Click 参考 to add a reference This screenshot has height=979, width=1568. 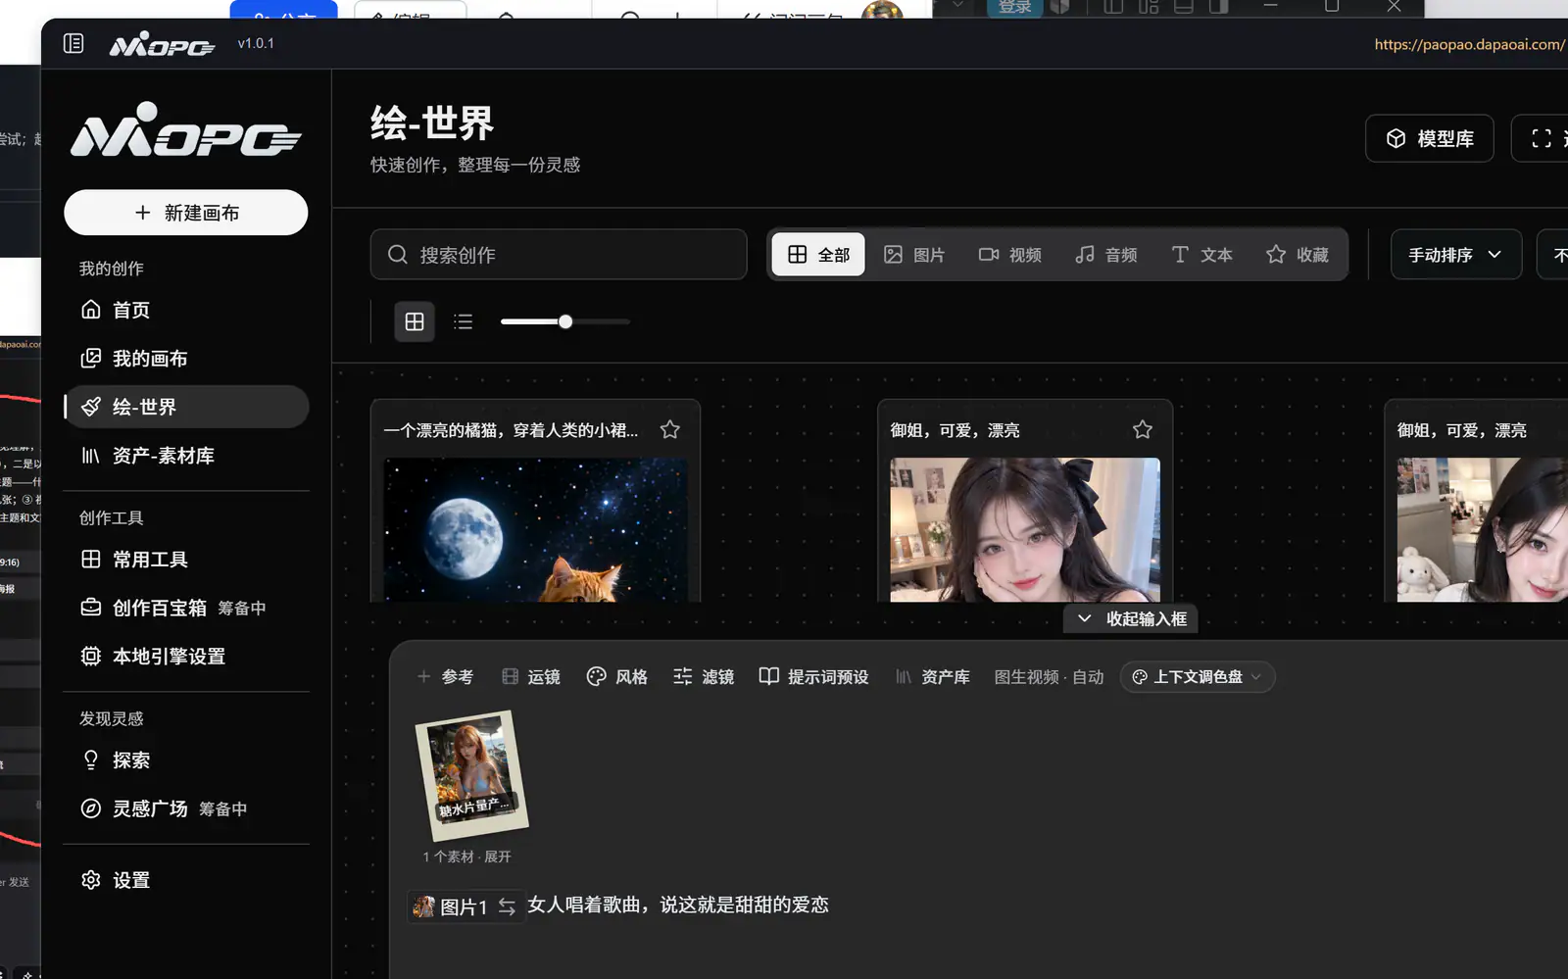446,677
